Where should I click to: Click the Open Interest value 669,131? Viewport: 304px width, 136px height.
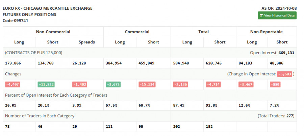pos(286,53)
